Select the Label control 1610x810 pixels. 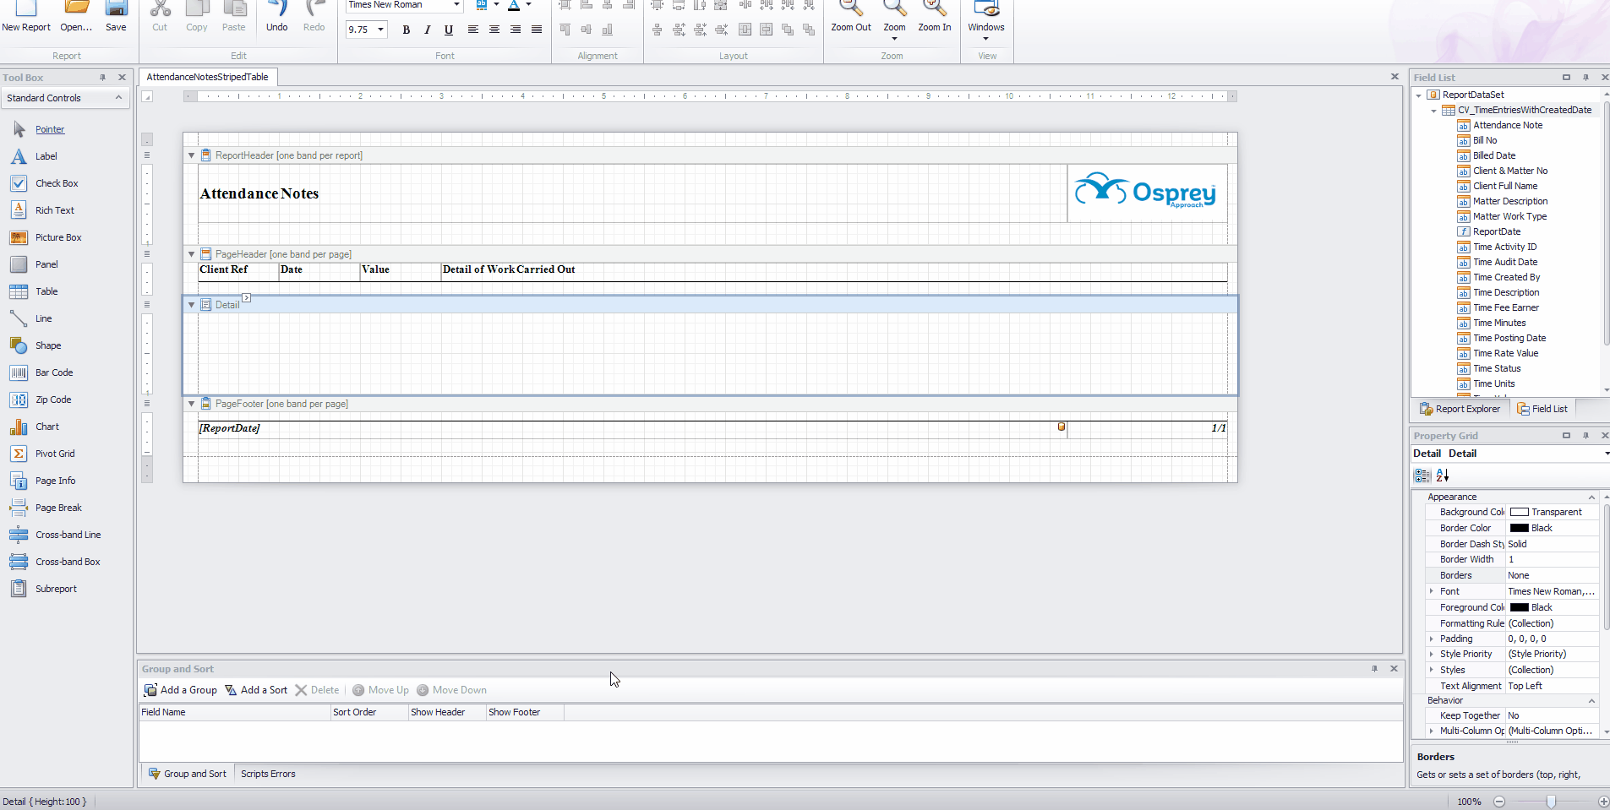coord(46,156)
